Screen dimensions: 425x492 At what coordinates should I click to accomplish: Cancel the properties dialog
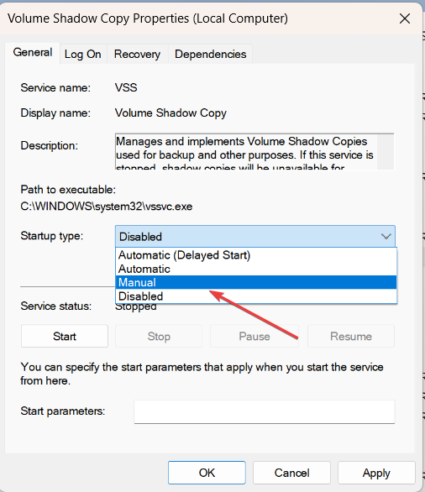[292, 473]
